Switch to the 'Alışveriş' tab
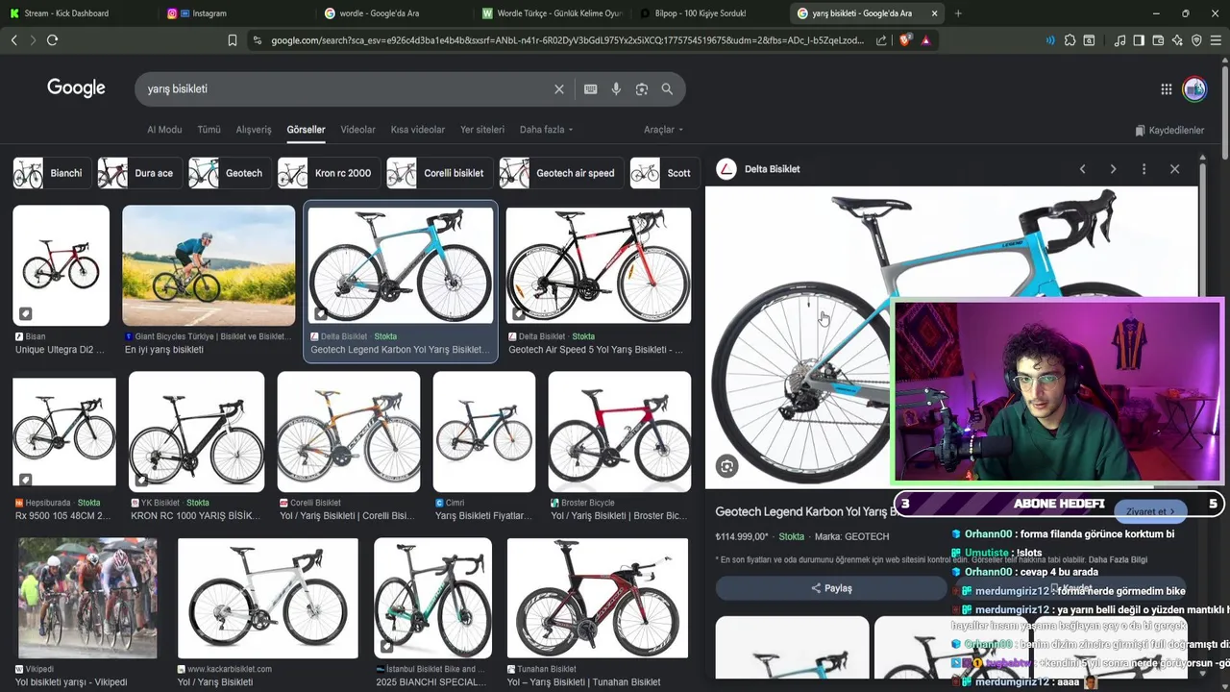 254,130
